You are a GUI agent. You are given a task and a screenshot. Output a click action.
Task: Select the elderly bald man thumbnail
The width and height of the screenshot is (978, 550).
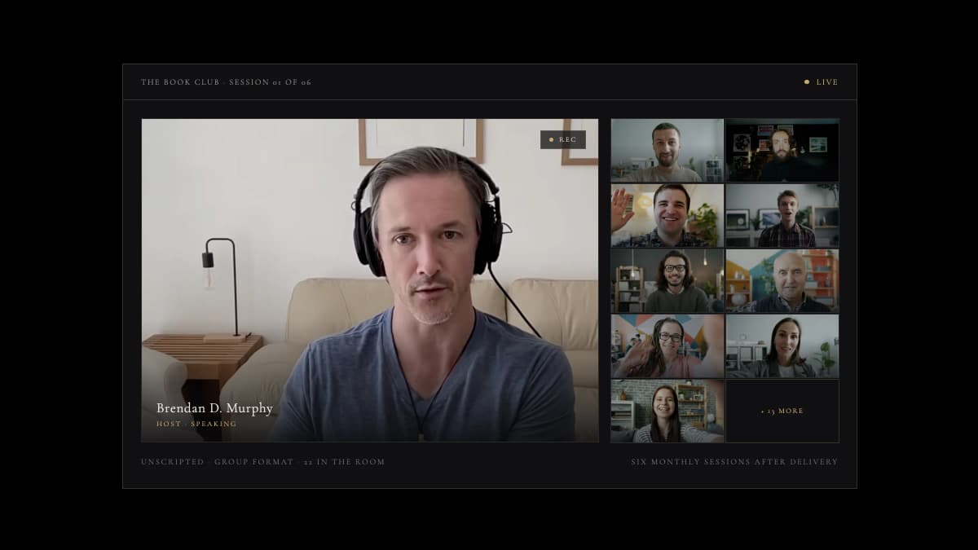(782, 280)
